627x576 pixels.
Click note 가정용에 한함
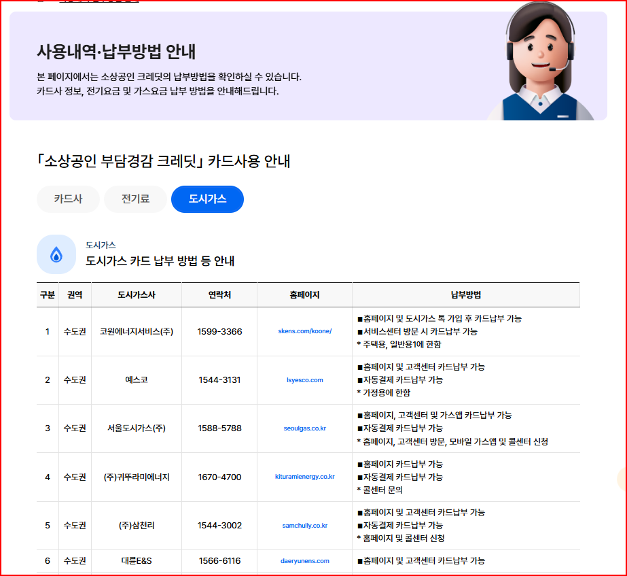[384, 392]
